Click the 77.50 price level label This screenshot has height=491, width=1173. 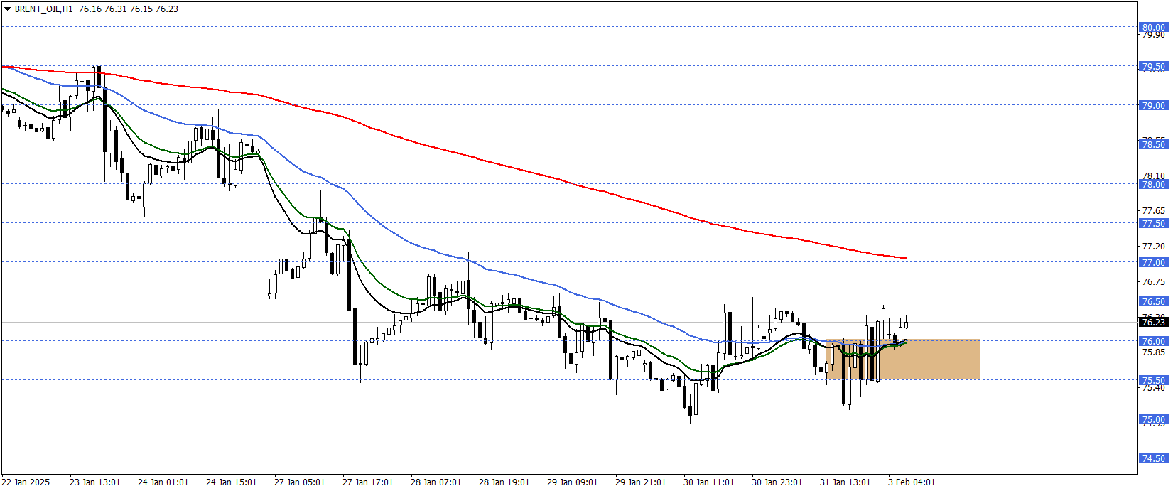coord(1153,223)
